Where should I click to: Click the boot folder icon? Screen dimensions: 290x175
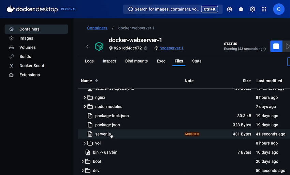coord(88,161)
